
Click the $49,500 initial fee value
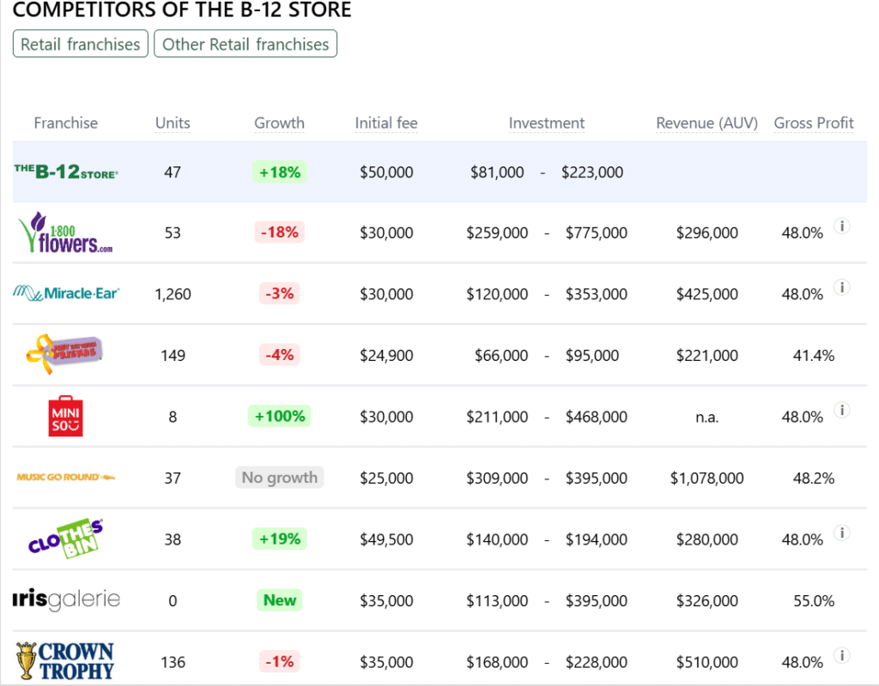(x=386, y=539)
